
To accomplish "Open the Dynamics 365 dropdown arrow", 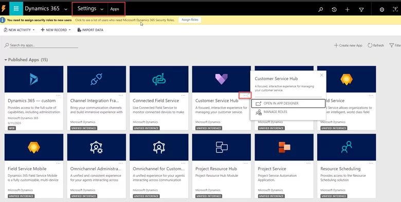I will 66,9.
